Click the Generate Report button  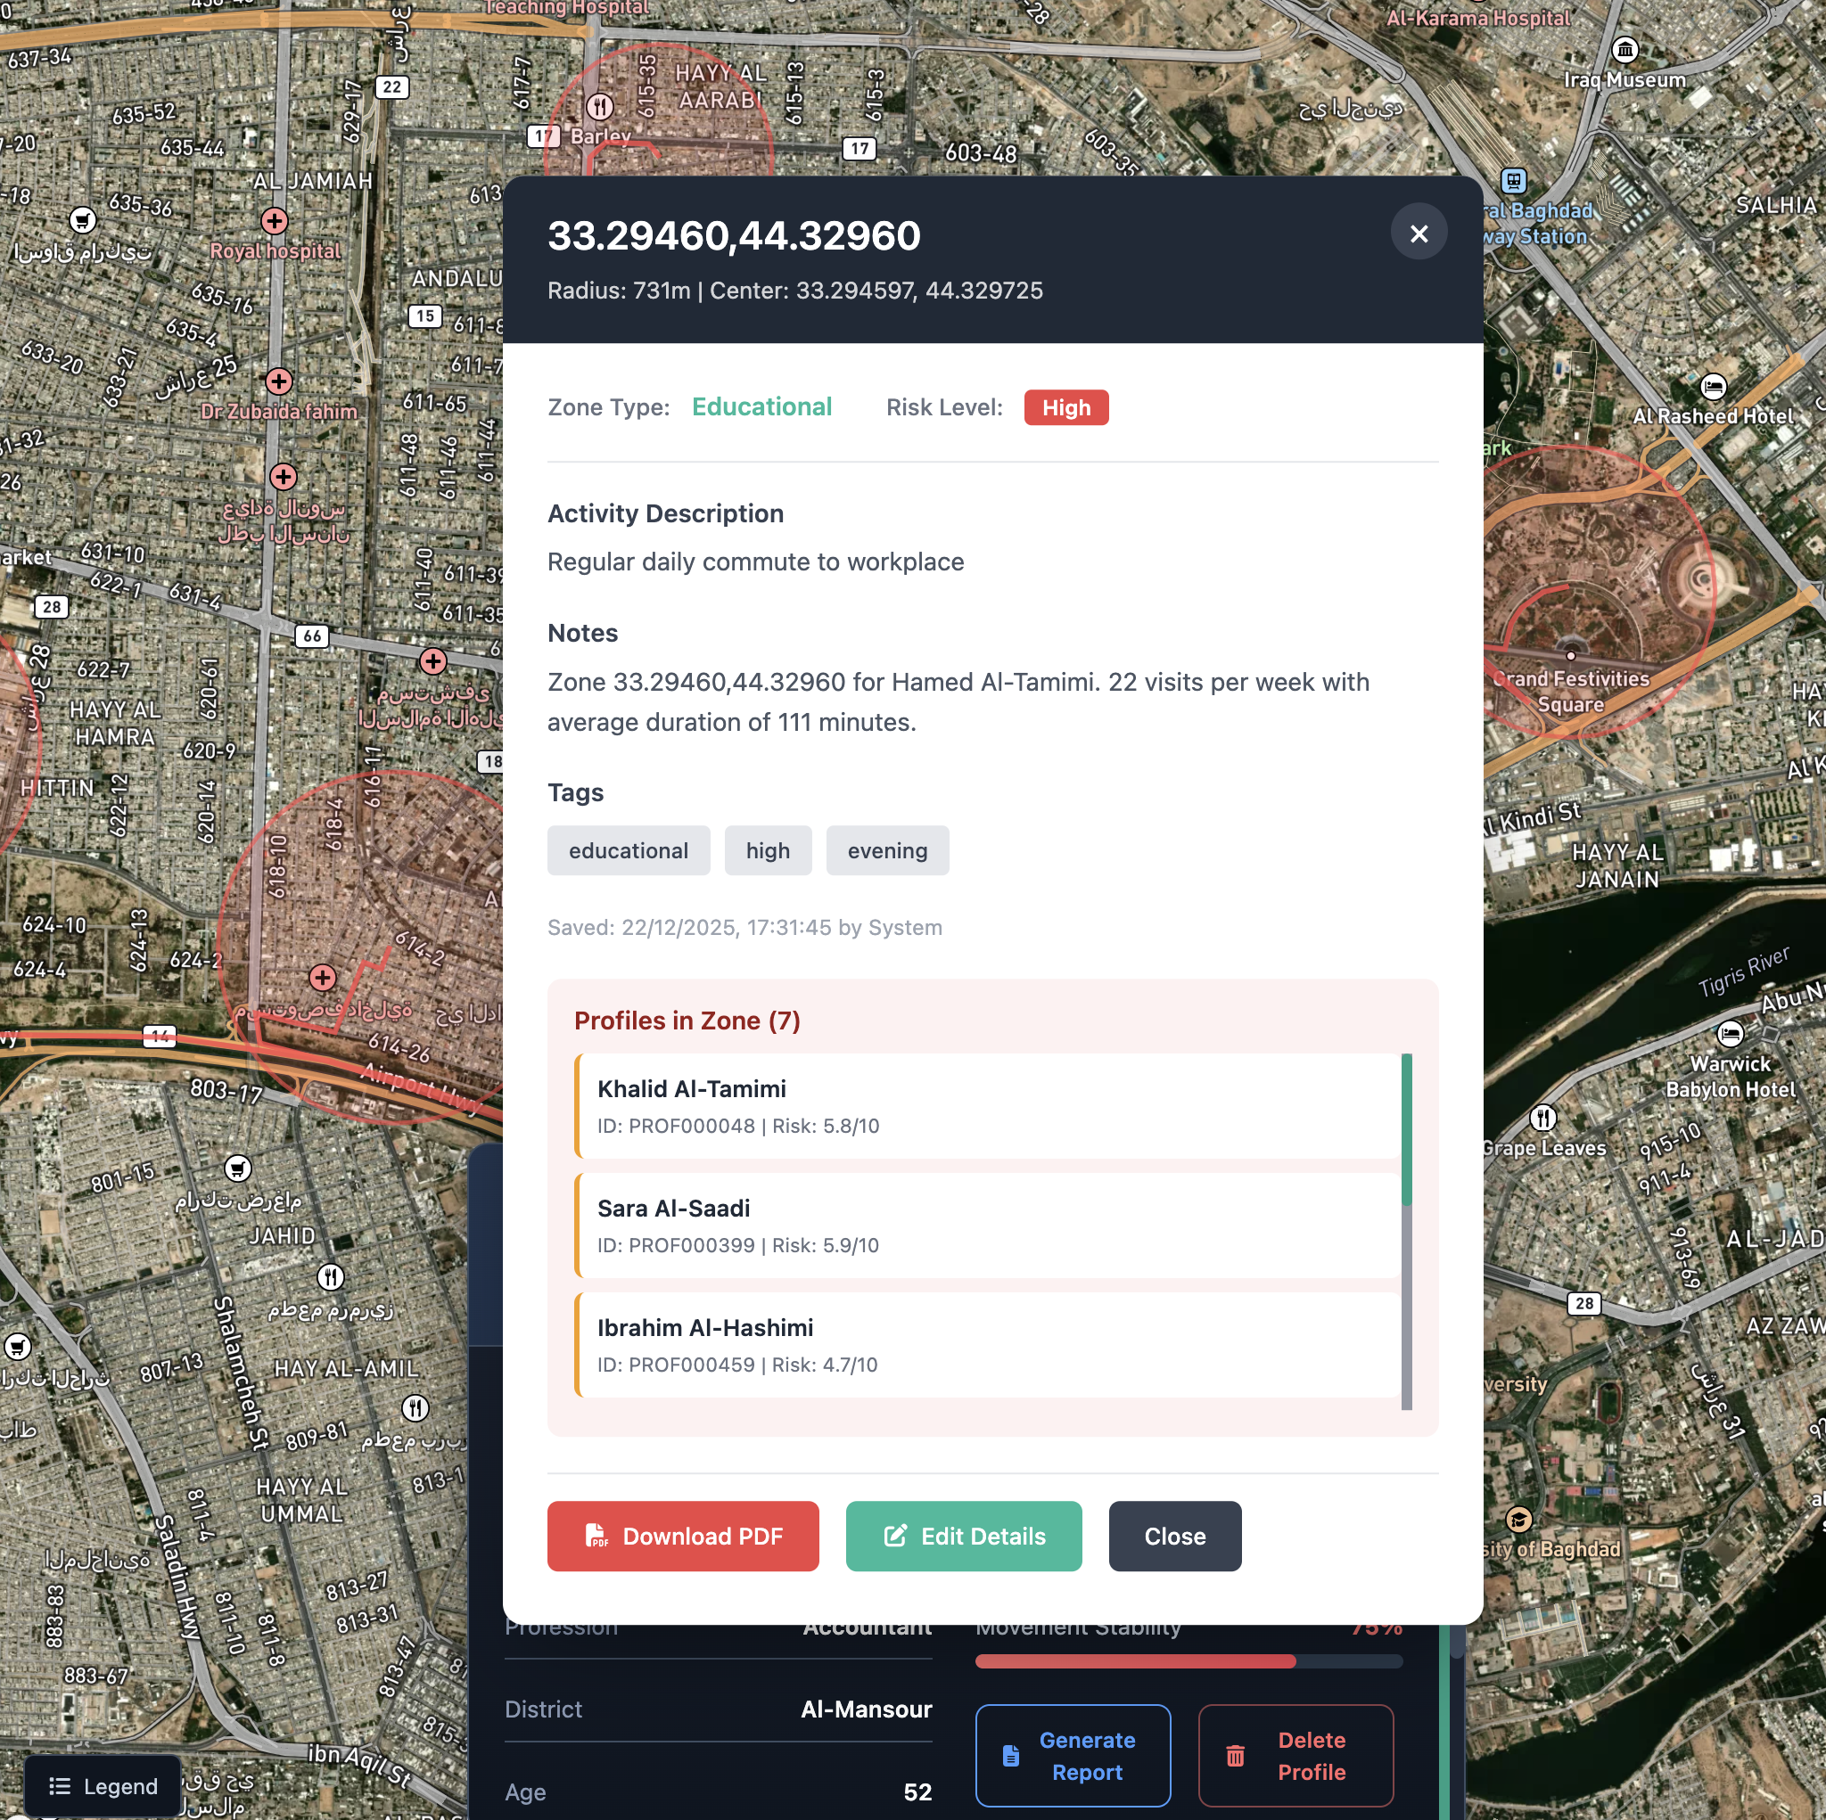[1073, 1755]
